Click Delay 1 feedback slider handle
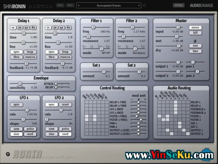 [x=26, y=64]
